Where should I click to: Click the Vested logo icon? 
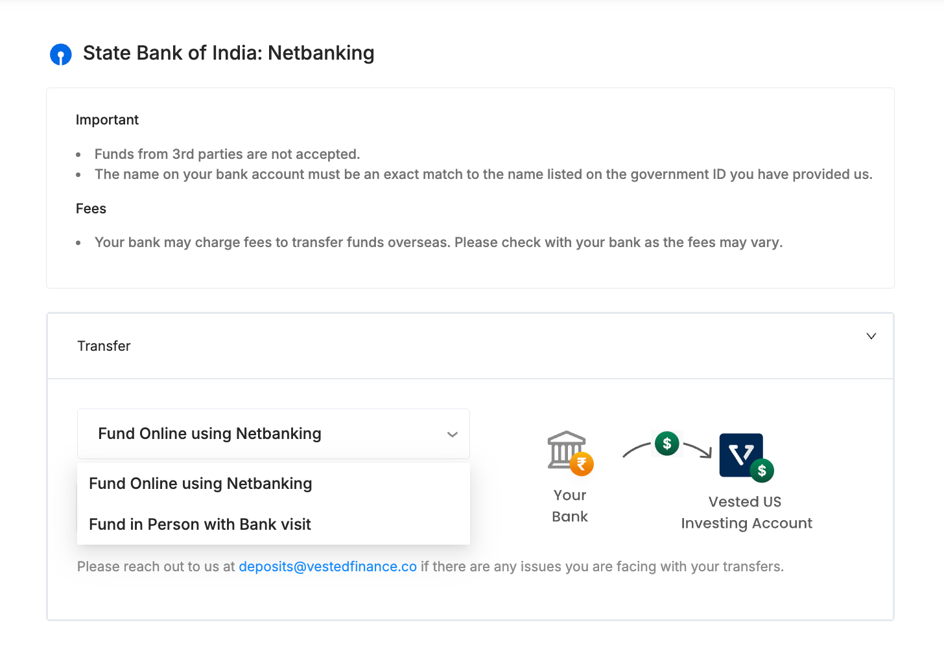pos(740,454)
